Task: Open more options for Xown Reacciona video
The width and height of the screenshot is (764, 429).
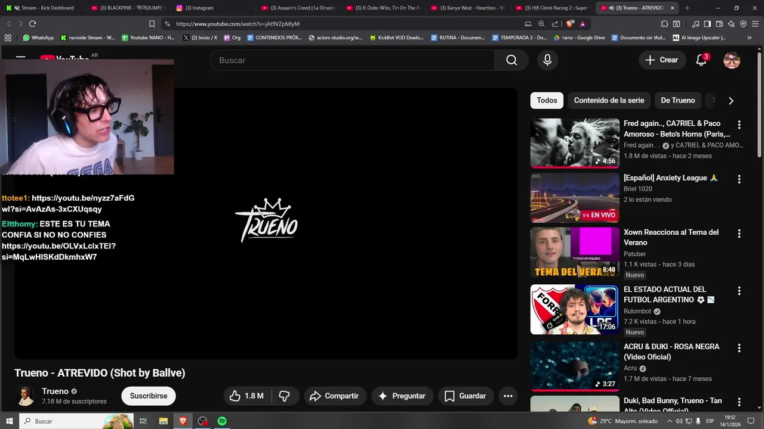Action: (x=739, y=234)
